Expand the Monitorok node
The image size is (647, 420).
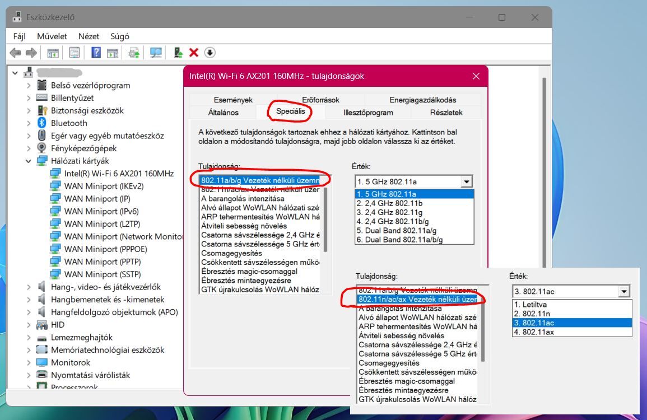click(x=29, y=363)
